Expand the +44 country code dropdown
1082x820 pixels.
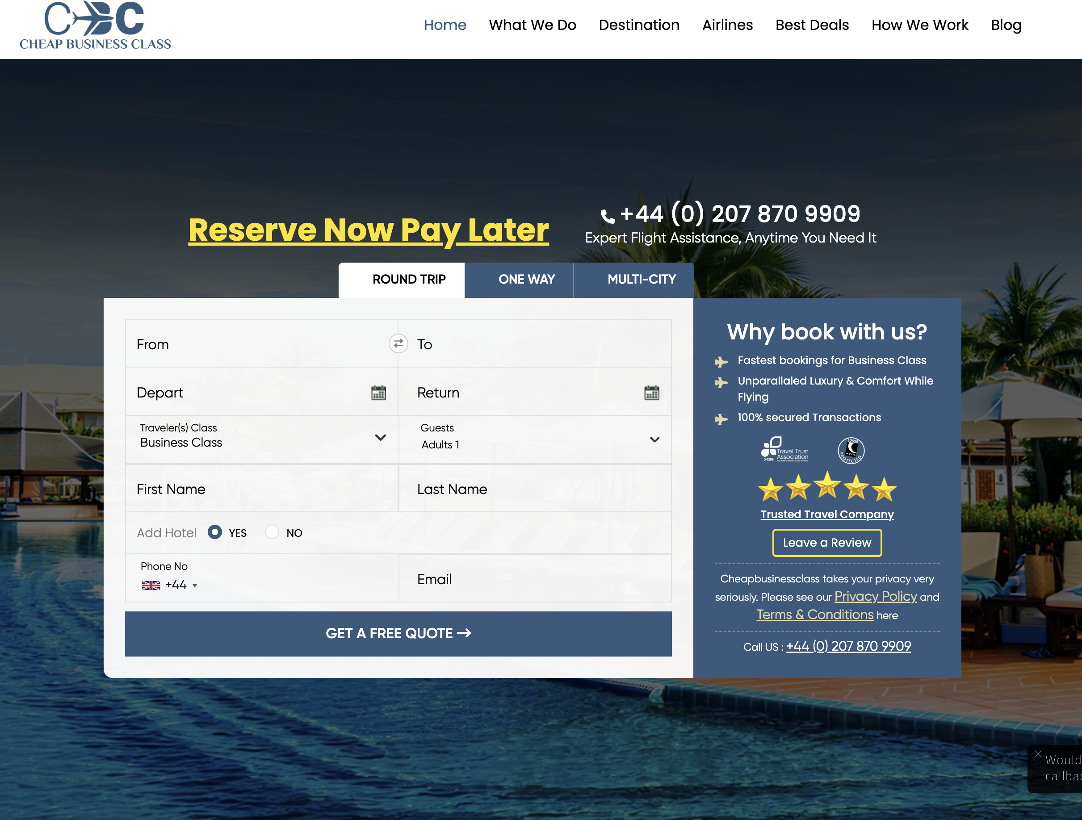point(196,585)
